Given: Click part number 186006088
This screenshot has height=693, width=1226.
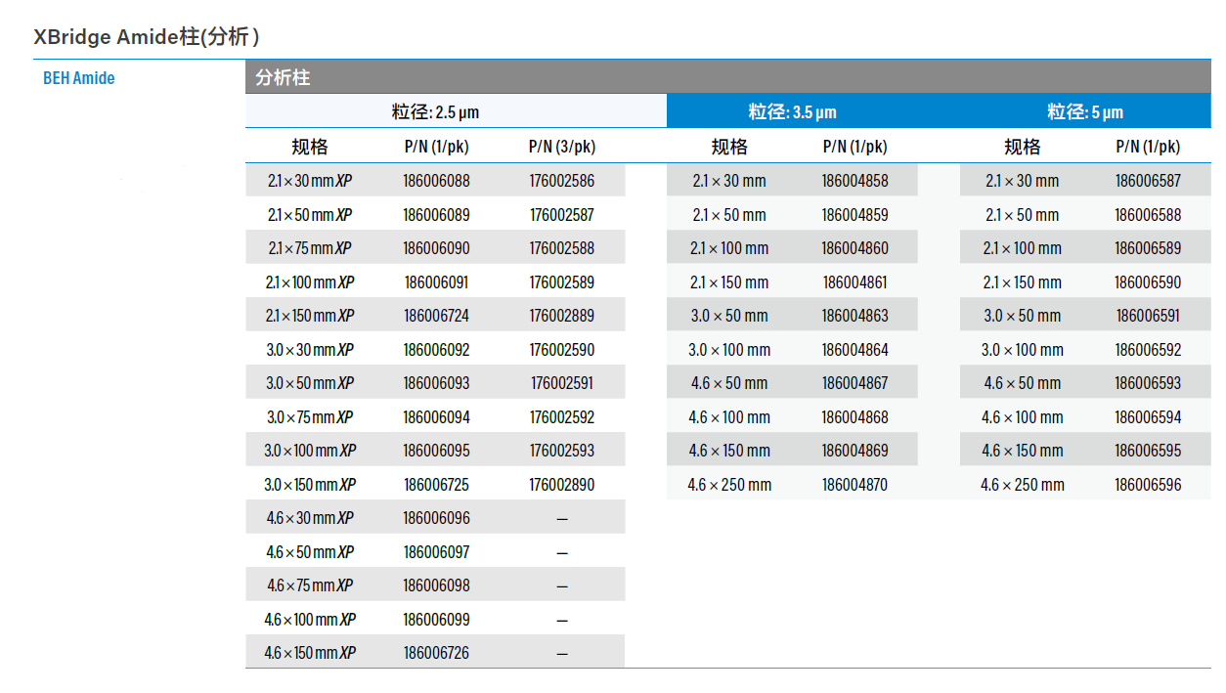Looking at the screenshot, I should [436, 181].
